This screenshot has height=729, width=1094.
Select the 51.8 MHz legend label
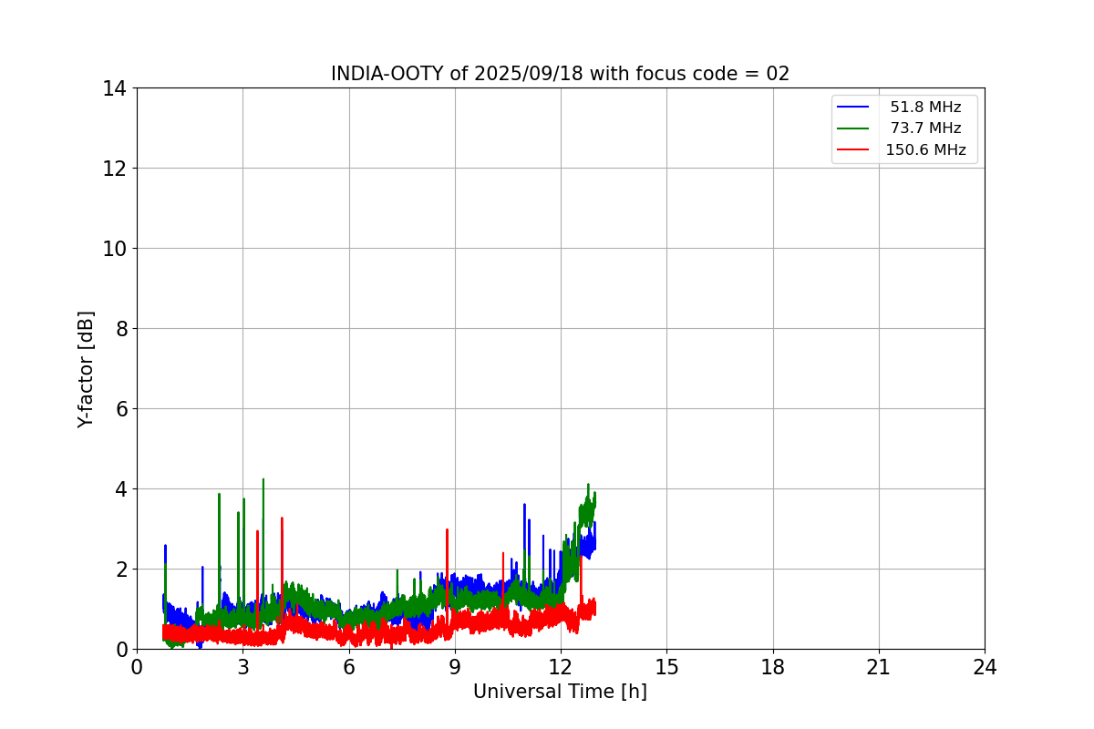925,108
